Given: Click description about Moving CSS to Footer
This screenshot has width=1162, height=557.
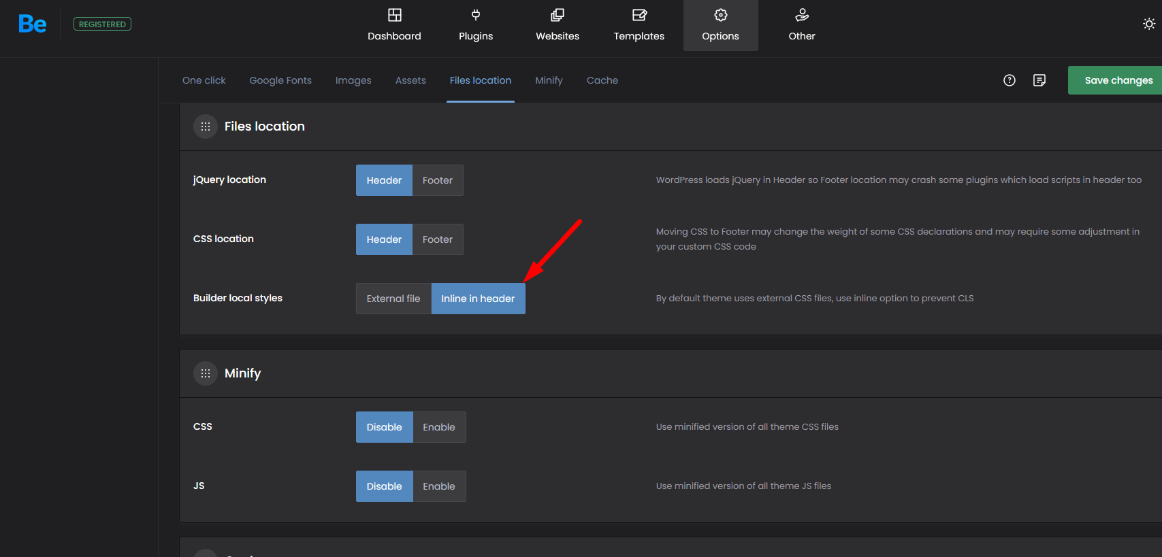Looking at the screenshot, I should pos(897,239).
